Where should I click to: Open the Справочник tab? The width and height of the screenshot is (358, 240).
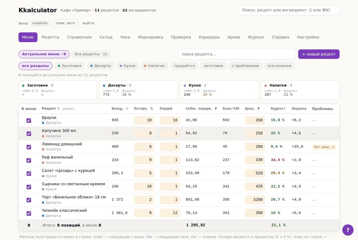pyautogui.click(x=79, y=37)
